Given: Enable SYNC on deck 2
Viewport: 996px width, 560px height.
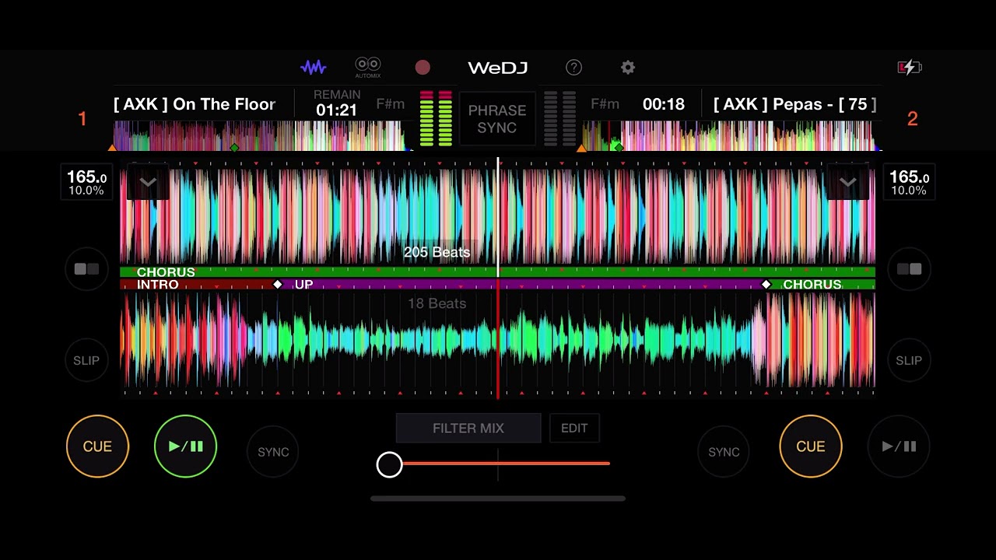Looking at the screenshot, I should click(724, 451).
